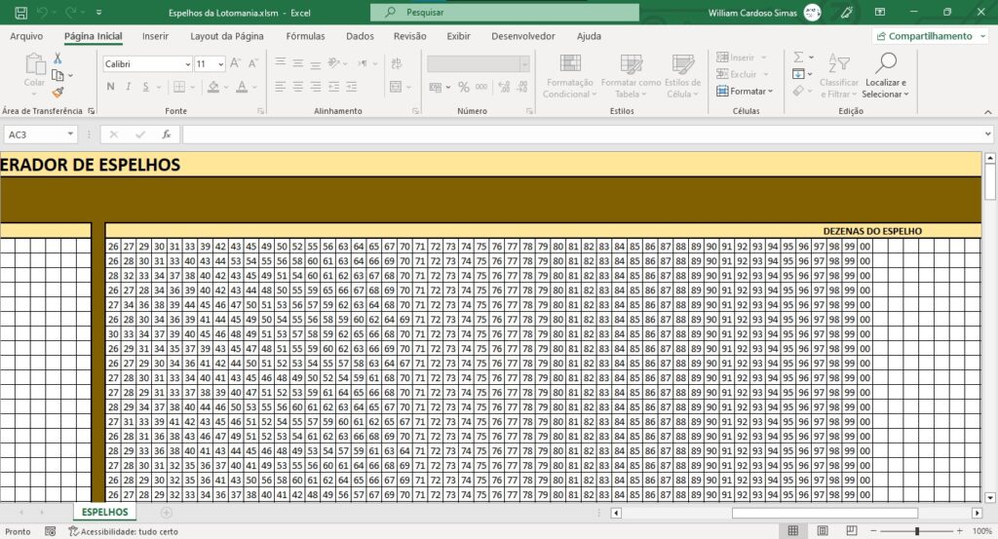Viewport: 998px width, 539px height.
Task: Align text to bottom
Action: point(316,63)
